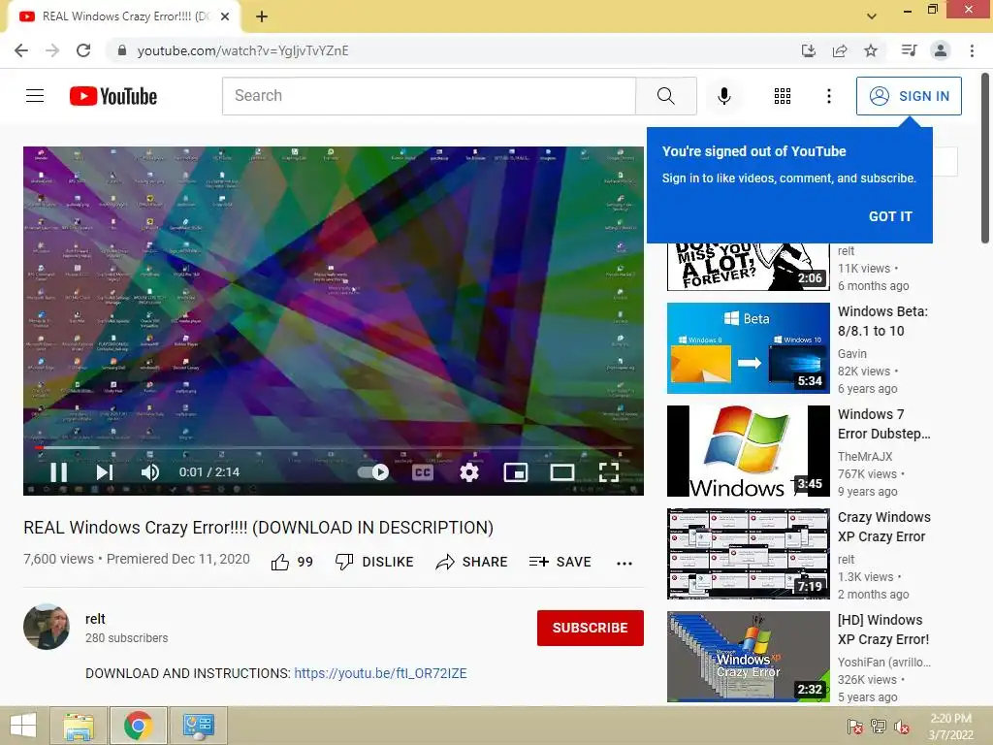Open the youtu.be download instructions link
Image resolution: width=993 pixels, height=745 pixels.
point(380,673)
